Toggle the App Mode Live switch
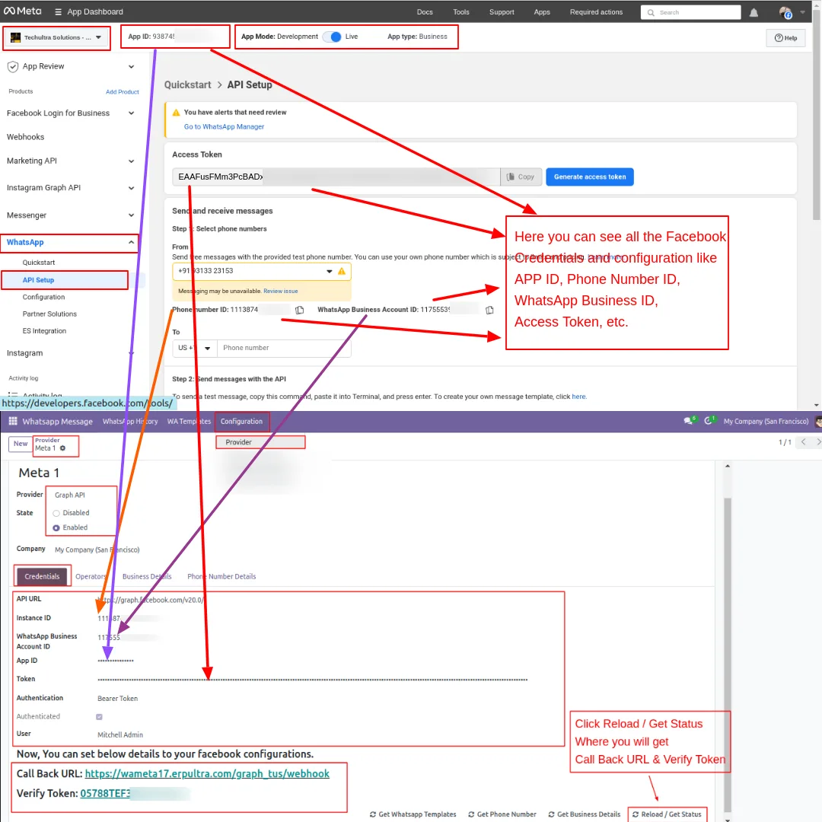Viewport: 822px width, 822px height. click(x=332, y=37)
